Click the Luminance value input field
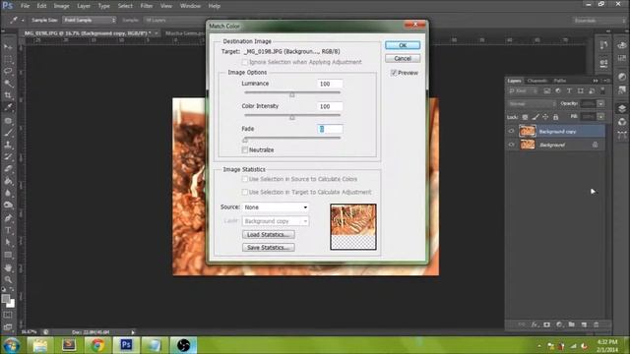 [x=330, y=84]
